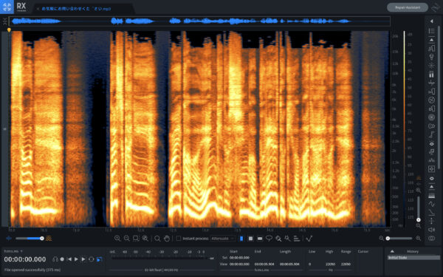
Task: Open the speaker-shaped module icon near the panel bottom
Action: (431, 230)
